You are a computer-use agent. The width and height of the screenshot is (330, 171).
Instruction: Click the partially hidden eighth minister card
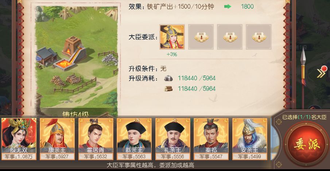pyautogui.click(x=273, y=139)
